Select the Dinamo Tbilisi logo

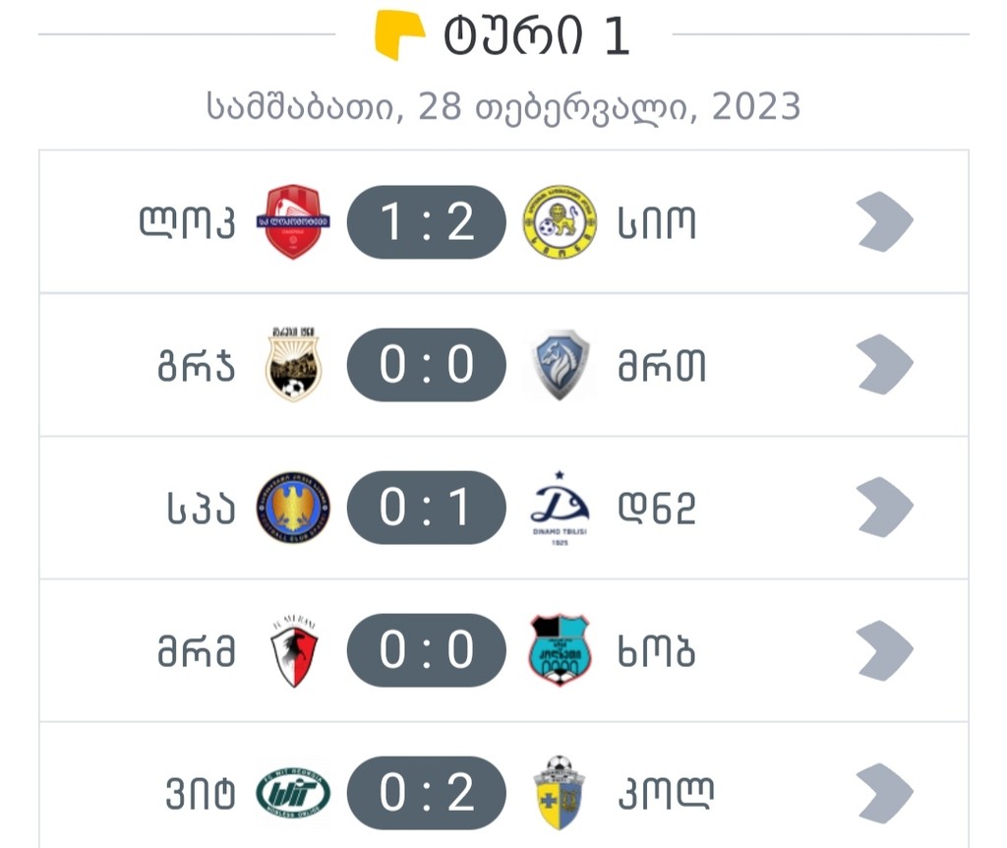(560, 509)
